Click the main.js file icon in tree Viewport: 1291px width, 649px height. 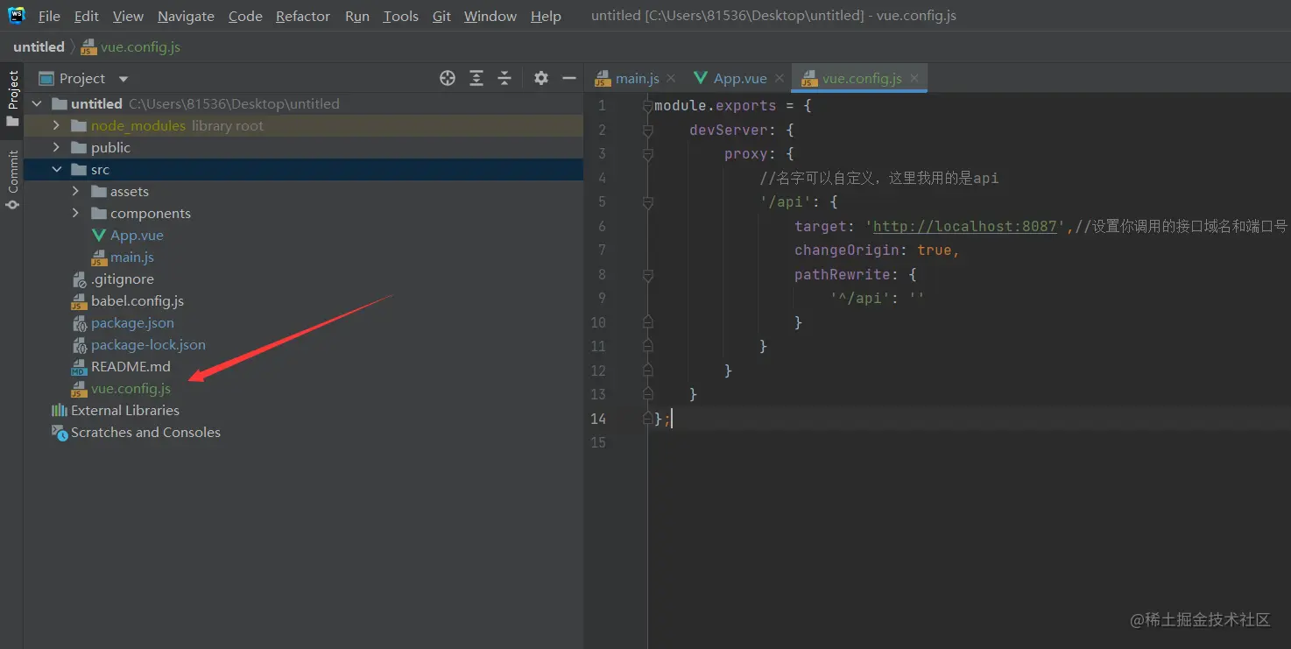click(99, 257)
